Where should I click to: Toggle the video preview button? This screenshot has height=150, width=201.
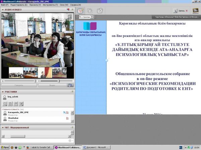(x=70, y=85)
